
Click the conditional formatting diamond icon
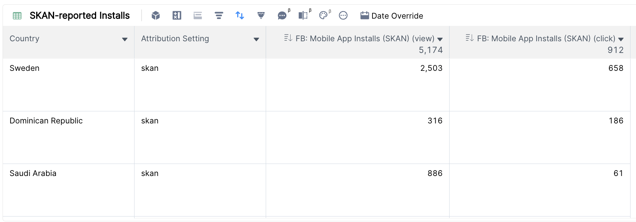pyautogui.click(x=261, y=15)
